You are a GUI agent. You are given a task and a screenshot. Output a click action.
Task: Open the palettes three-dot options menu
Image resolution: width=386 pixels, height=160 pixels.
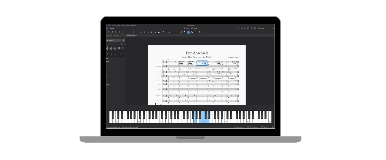pos(124,44)
